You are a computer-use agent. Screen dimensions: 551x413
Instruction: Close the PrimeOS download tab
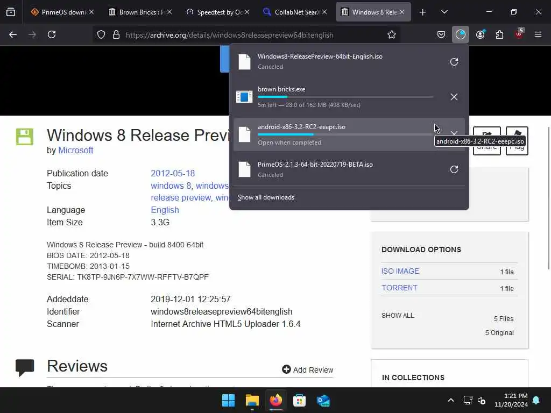91,12
